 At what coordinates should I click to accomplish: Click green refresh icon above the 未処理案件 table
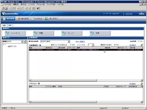[142, 45]
